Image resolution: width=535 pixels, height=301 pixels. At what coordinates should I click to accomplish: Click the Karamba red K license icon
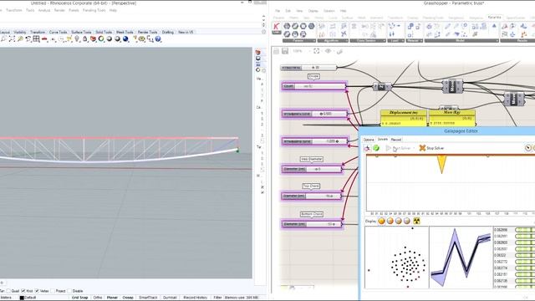pyautogui.click(x=277, y=27)
